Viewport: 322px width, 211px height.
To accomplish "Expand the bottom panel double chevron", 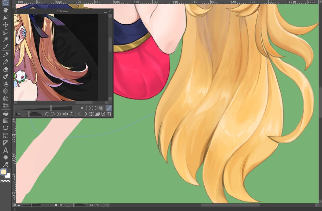I will click(x=15, y=209).
